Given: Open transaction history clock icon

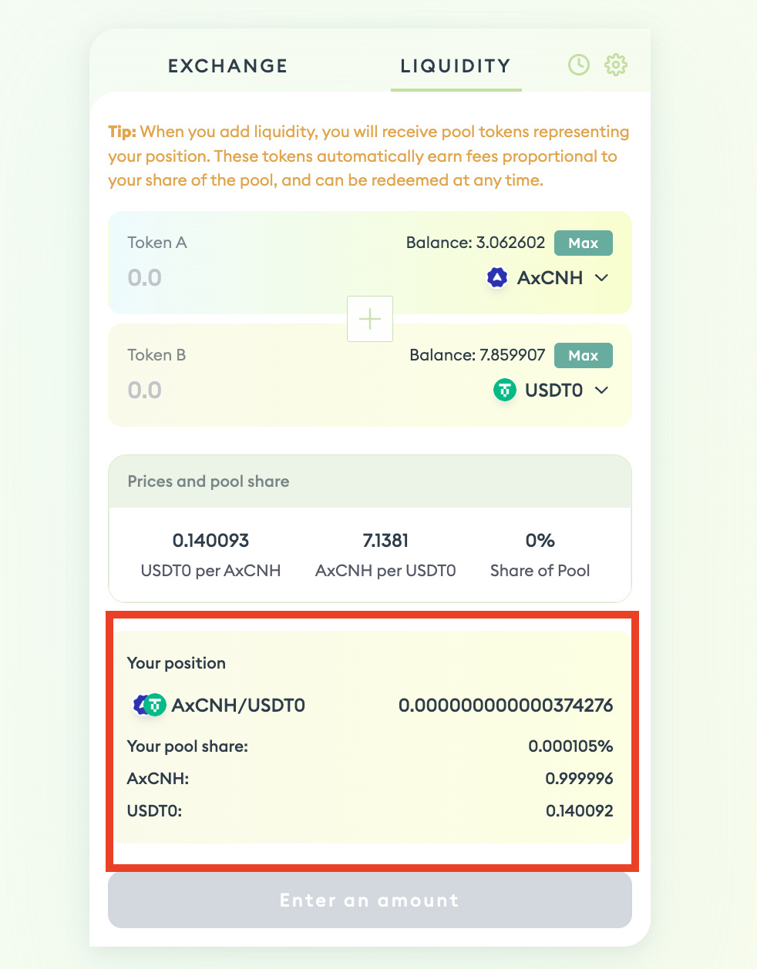Looking at the screenshot, I should [579, 65].
